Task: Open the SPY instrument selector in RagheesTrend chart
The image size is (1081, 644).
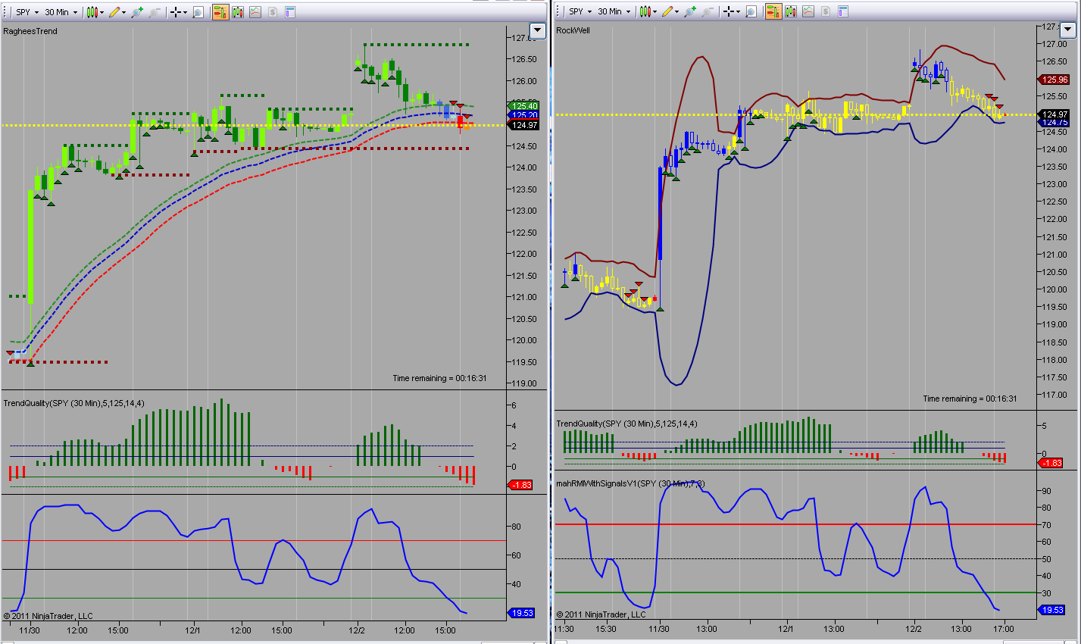Action: click(x=27, y=12)
